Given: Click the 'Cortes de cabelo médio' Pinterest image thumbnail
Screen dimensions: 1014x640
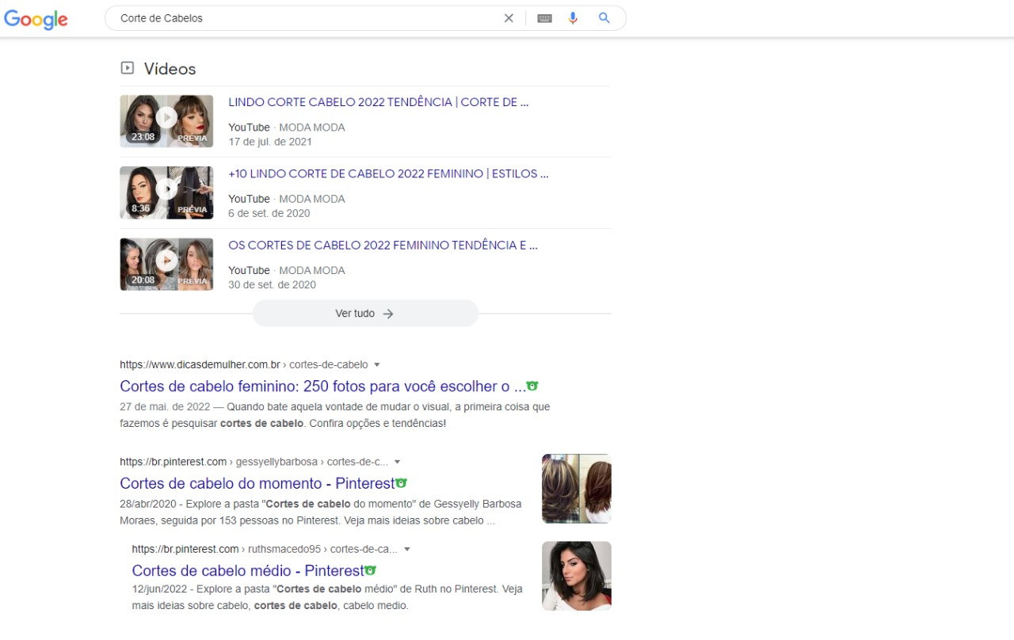Looking at the screenshot, I should point(576,576).
